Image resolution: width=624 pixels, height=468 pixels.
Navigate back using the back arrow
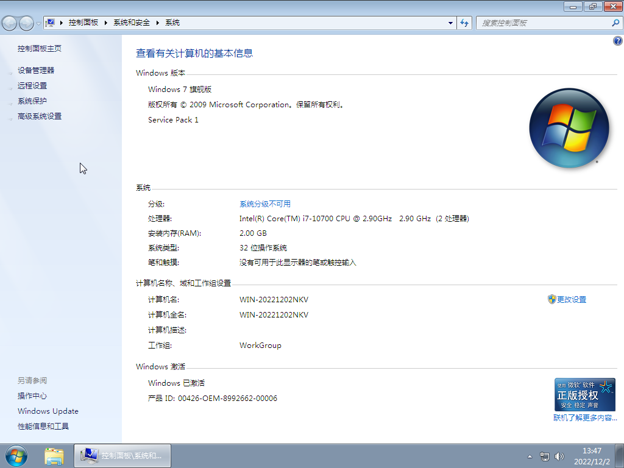[9, 23]
